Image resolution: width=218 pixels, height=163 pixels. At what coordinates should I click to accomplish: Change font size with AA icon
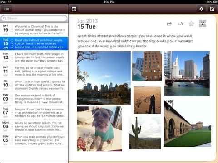coord(180,24)
